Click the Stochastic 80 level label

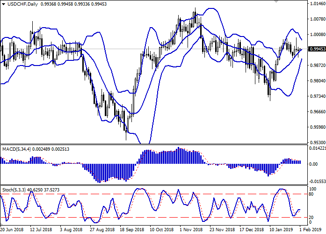click(x=311, y=194)
